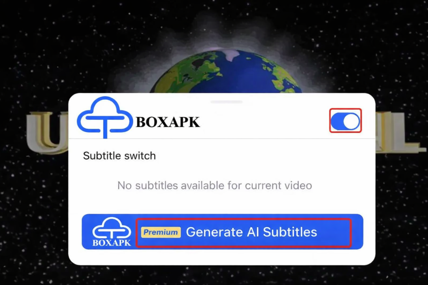
Task: Turn off the blue subtitle switch
Action: point(345,121)
